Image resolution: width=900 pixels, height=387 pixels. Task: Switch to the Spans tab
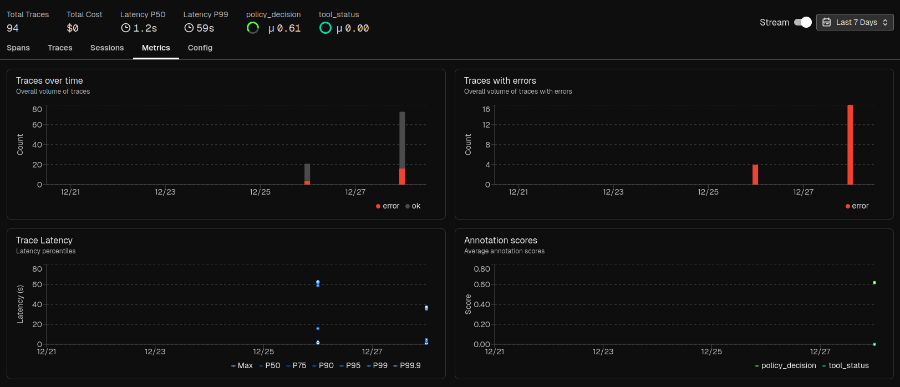[x=18, y=48]
